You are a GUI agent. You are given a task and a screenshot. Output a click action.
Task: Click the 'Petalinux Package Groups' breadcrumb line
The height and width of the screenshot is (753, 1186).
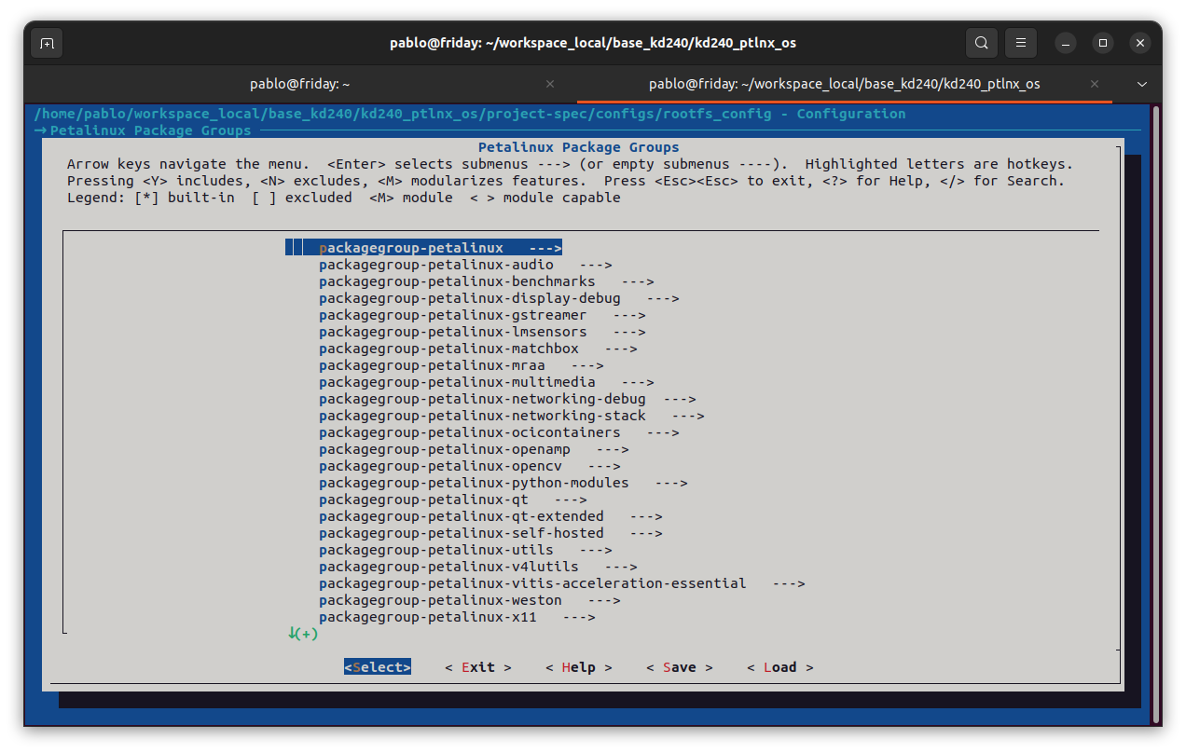[143, 130]
